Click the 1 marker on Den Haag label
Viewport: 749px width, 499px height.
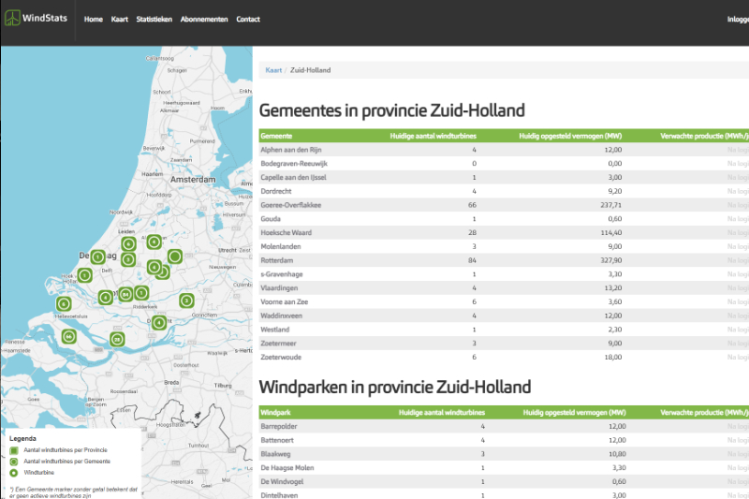point(98,257)
